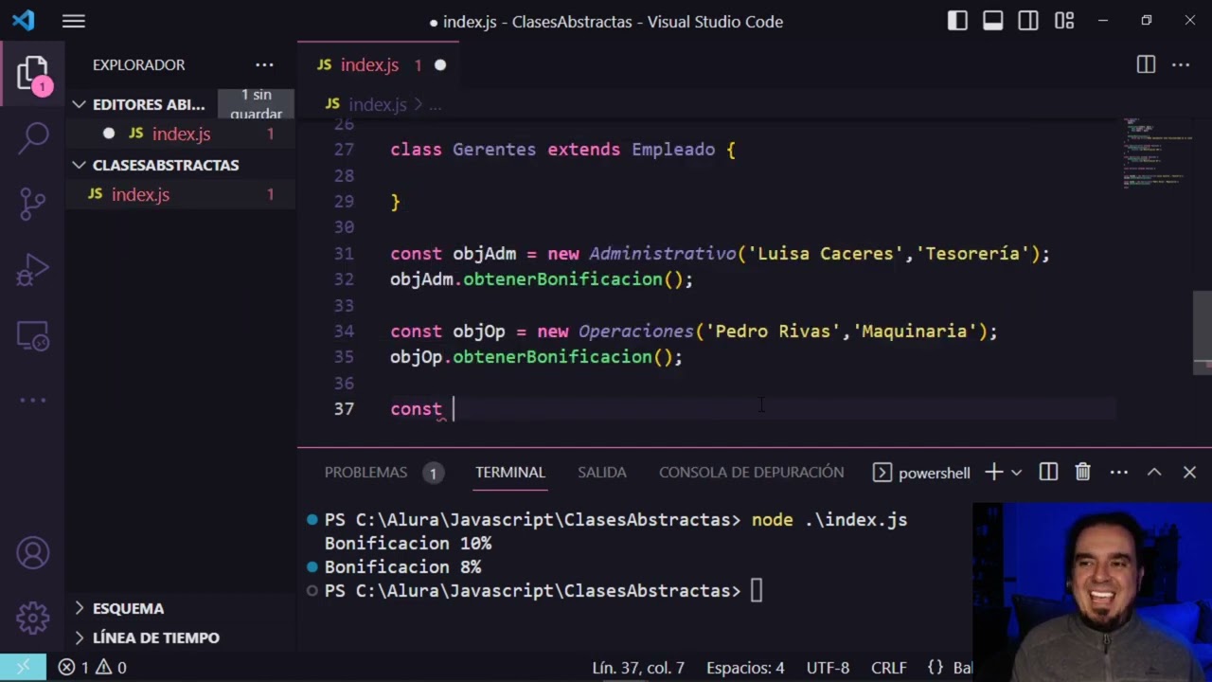
Task: Maximize the panel size chevron
Action: (1154, 472)
